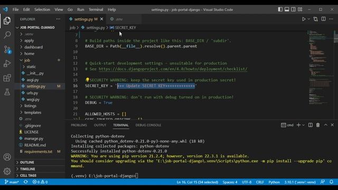The width and height of the screenshot is (338, 190).
Task: Switch to PROBLEMS panel tab
Action: (x=79, y=125)
